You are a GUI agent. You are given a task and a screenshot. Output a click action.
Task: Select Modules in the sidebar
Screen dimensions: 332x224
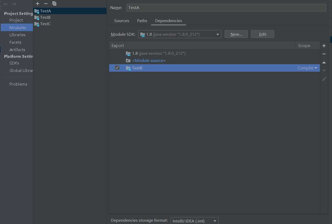(17, 27)
